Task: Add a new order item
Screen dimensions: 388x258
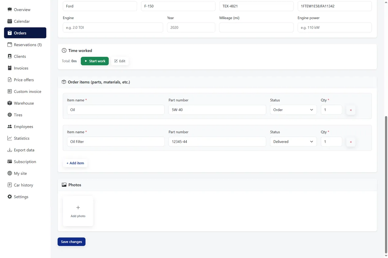Action: [75, 163]
